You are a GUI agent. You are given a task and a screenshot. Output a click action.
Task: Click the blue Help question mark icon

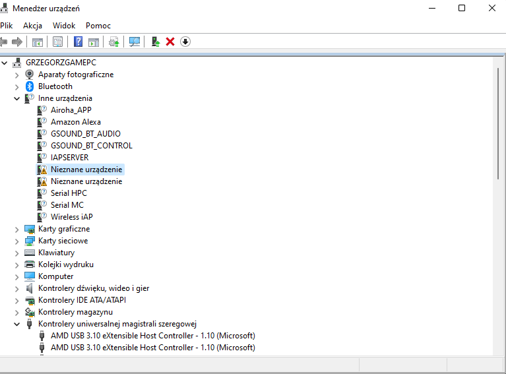tap(78, 42)
